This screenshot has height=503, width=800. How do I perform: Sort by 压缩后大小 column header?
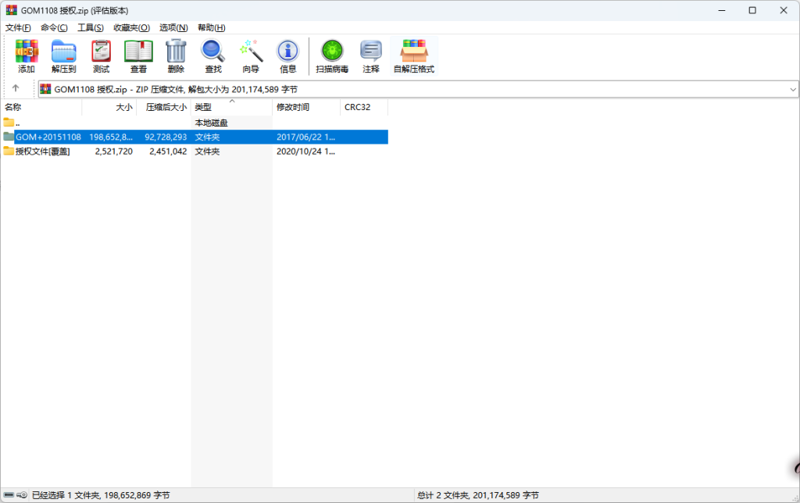coord(164,107)
